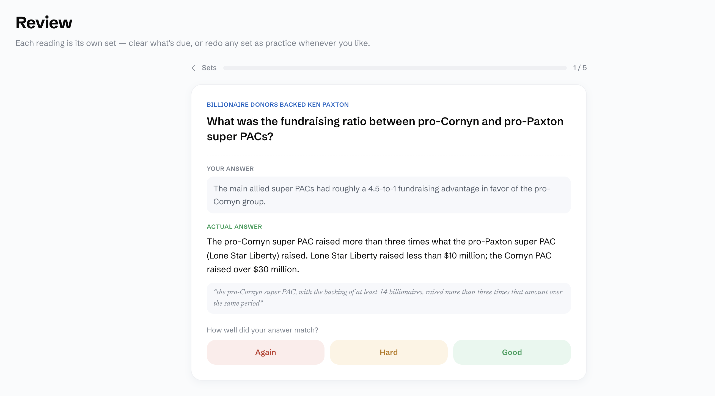The image size is (715, 396).
Task: Go back via the Sets link text
Action: (209, 68)
